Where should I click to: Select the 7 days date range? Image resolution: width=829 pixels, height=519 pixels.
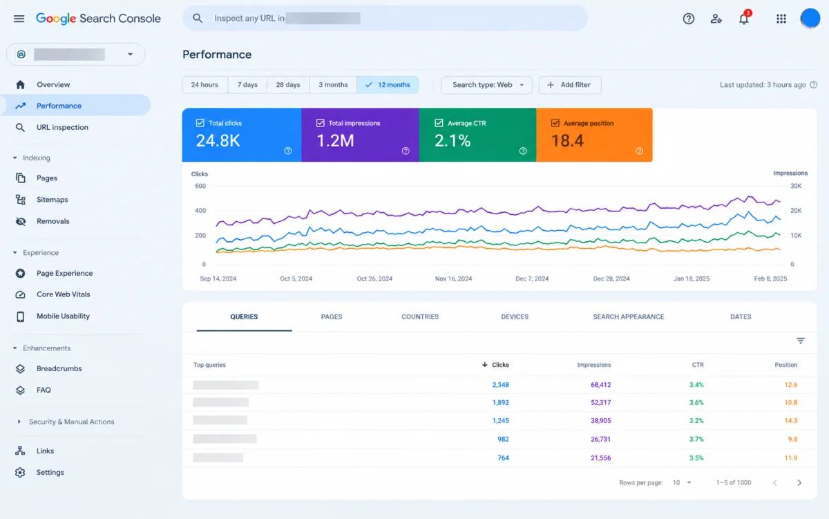[247, 85]
